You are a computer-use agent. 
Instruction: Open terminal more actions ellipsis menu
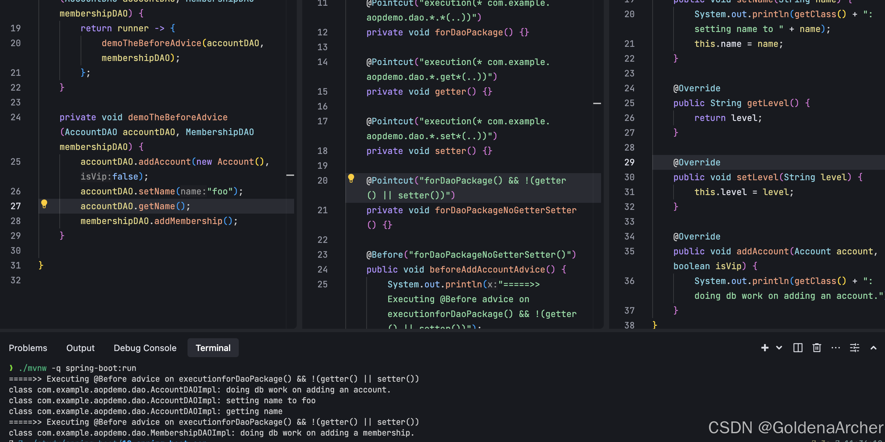[x=835, y=348]
